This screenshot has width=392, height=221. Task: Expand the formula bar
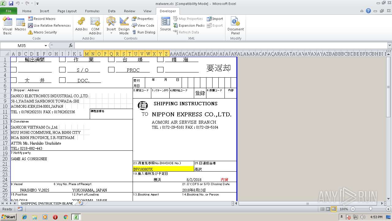[389, 45]
